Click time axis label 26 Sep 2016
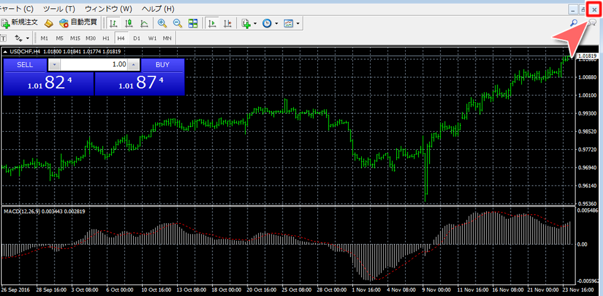The height and width of the screenshot is (296, 603). (x=14, y=289)
